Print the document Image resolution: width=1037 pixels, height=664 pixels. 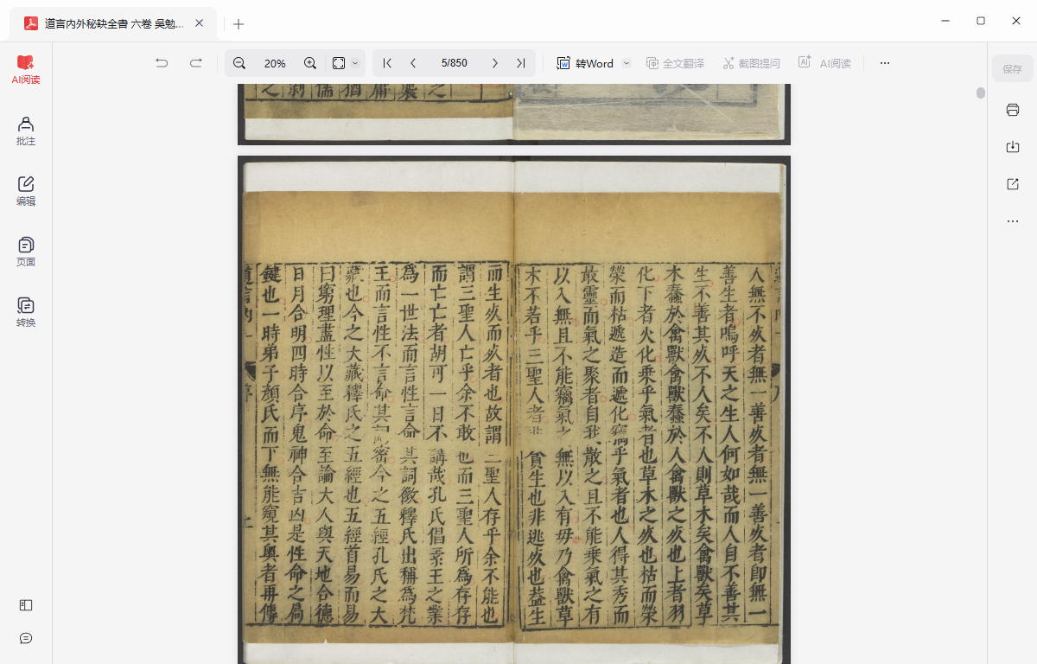[x=1013, y=110]
